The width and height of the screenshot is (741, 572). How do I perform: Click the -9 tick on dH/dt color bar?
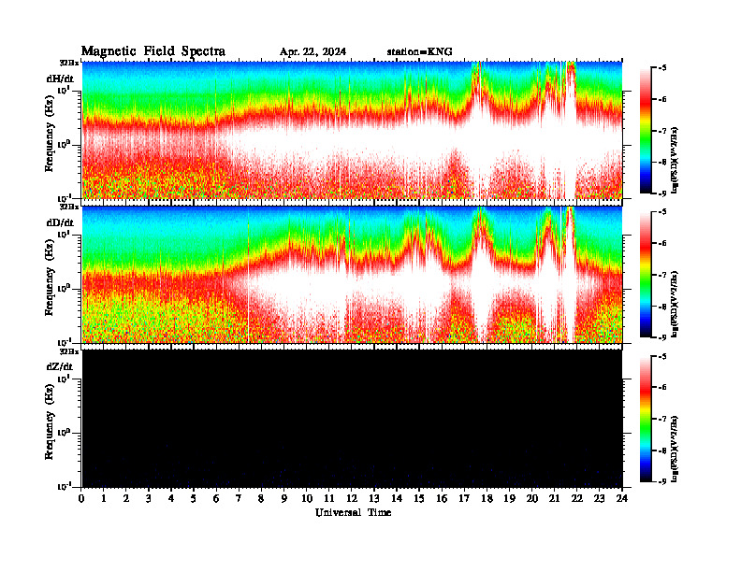pyautogui.click(x=663, y=193)
